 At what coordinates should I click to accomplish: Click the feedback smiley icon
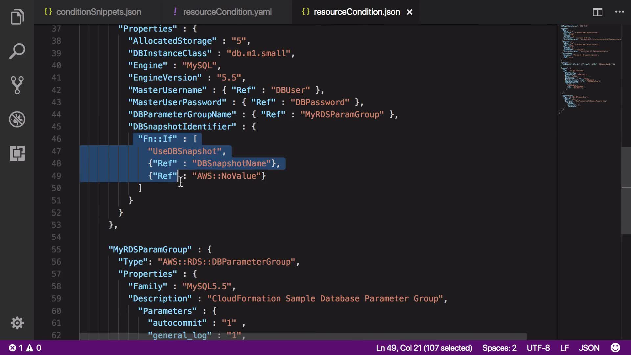point(615,348)
